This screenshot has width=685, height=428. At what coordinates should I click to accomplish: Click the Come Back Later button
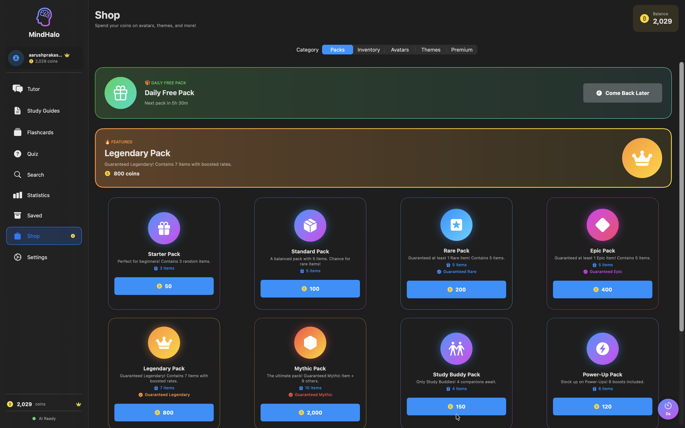tap(622, 93)
